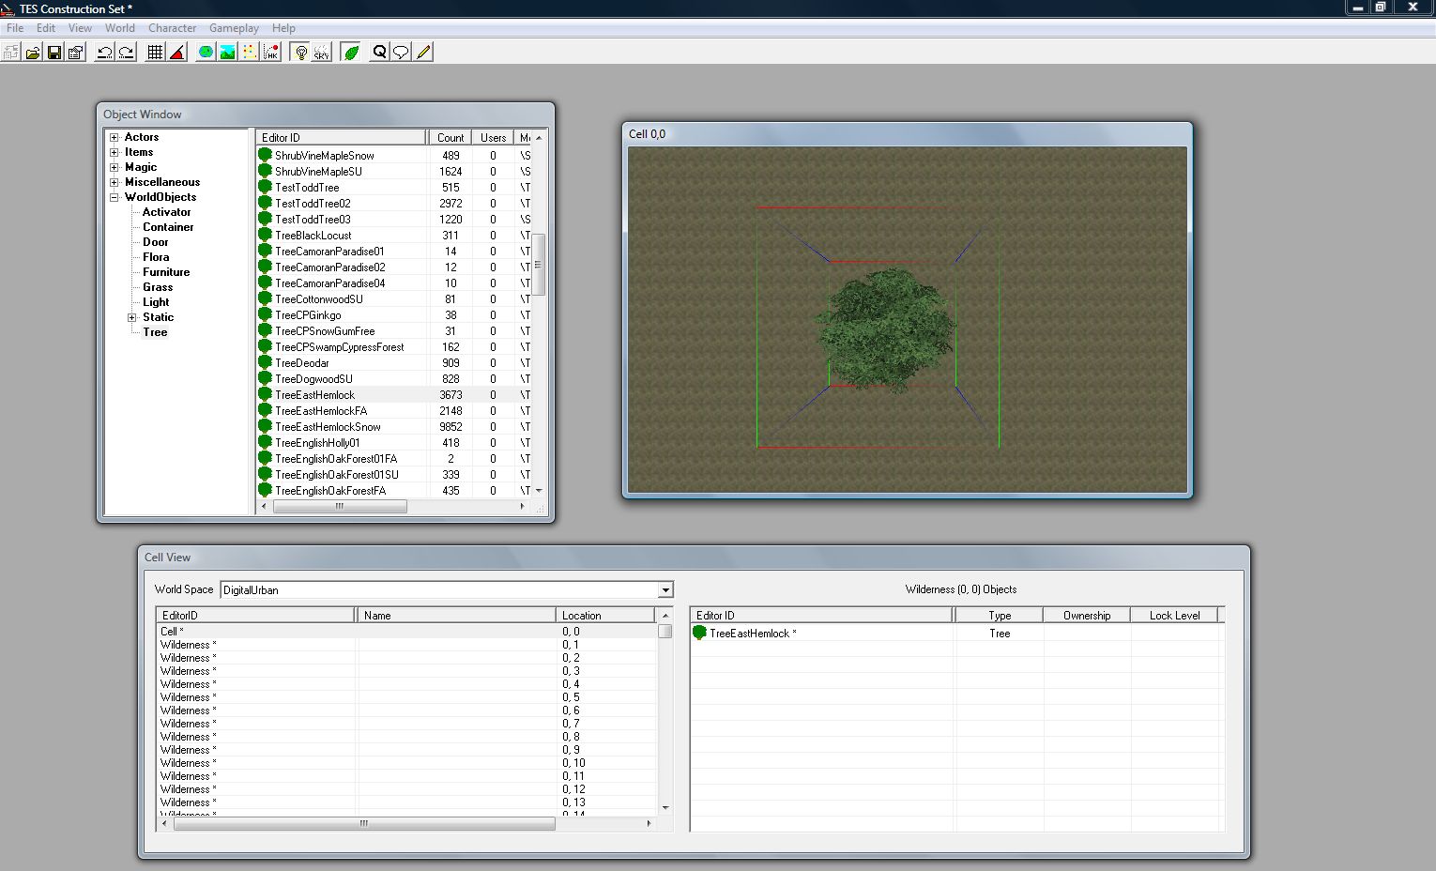Click the Undo arrow toolbar button
Image resolution: width=1436 pixels, height=871 pixels.
tap(105, 53)
